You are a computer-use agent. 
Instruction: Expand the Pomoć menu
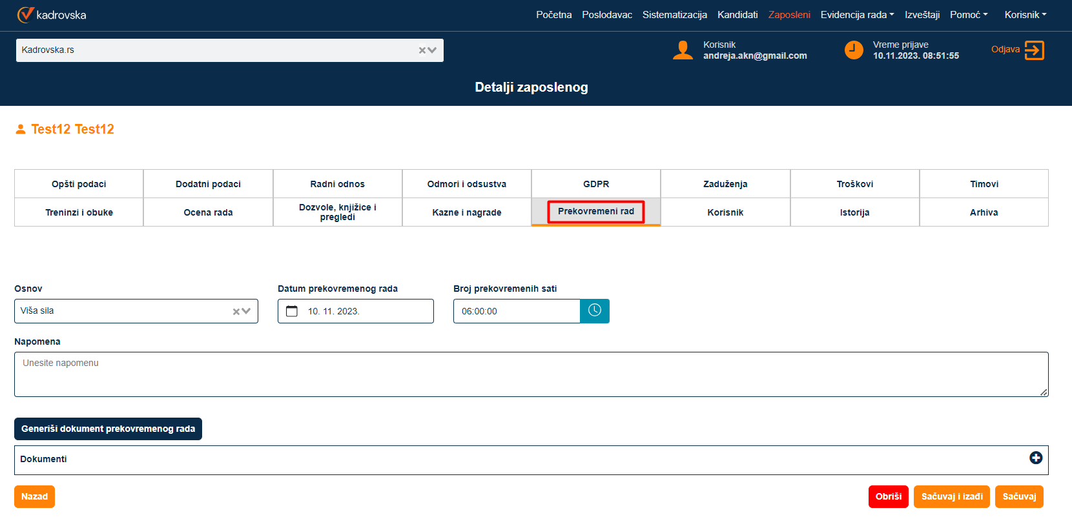point(968,15)
